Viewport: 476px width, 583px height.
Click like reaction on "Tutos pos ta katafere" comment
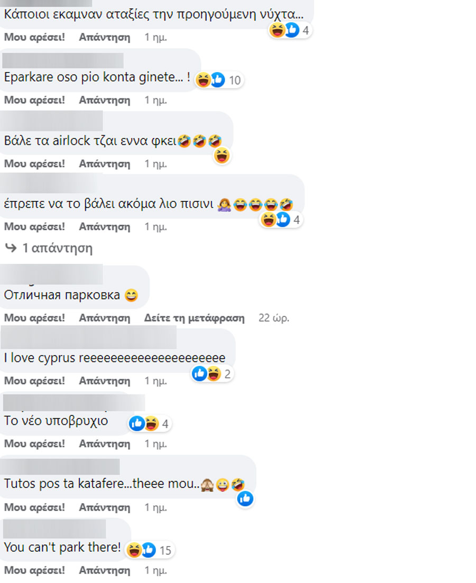(245, 498)
